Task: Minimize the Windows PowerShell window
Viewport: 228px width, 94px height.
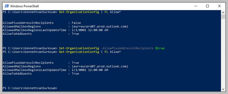Action: coord(196,6)
